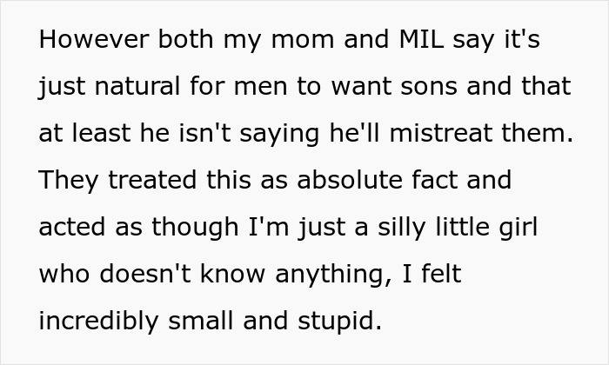Click the word 'natural' in the second line
This screenshot has width=609, height=365.
(x=137, y=86)
